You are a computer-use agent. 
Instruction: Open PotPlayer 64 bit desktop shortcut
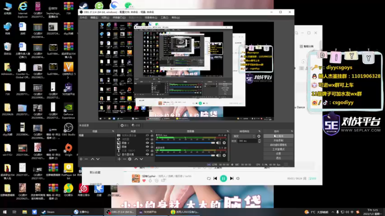(x=68, y=171)
